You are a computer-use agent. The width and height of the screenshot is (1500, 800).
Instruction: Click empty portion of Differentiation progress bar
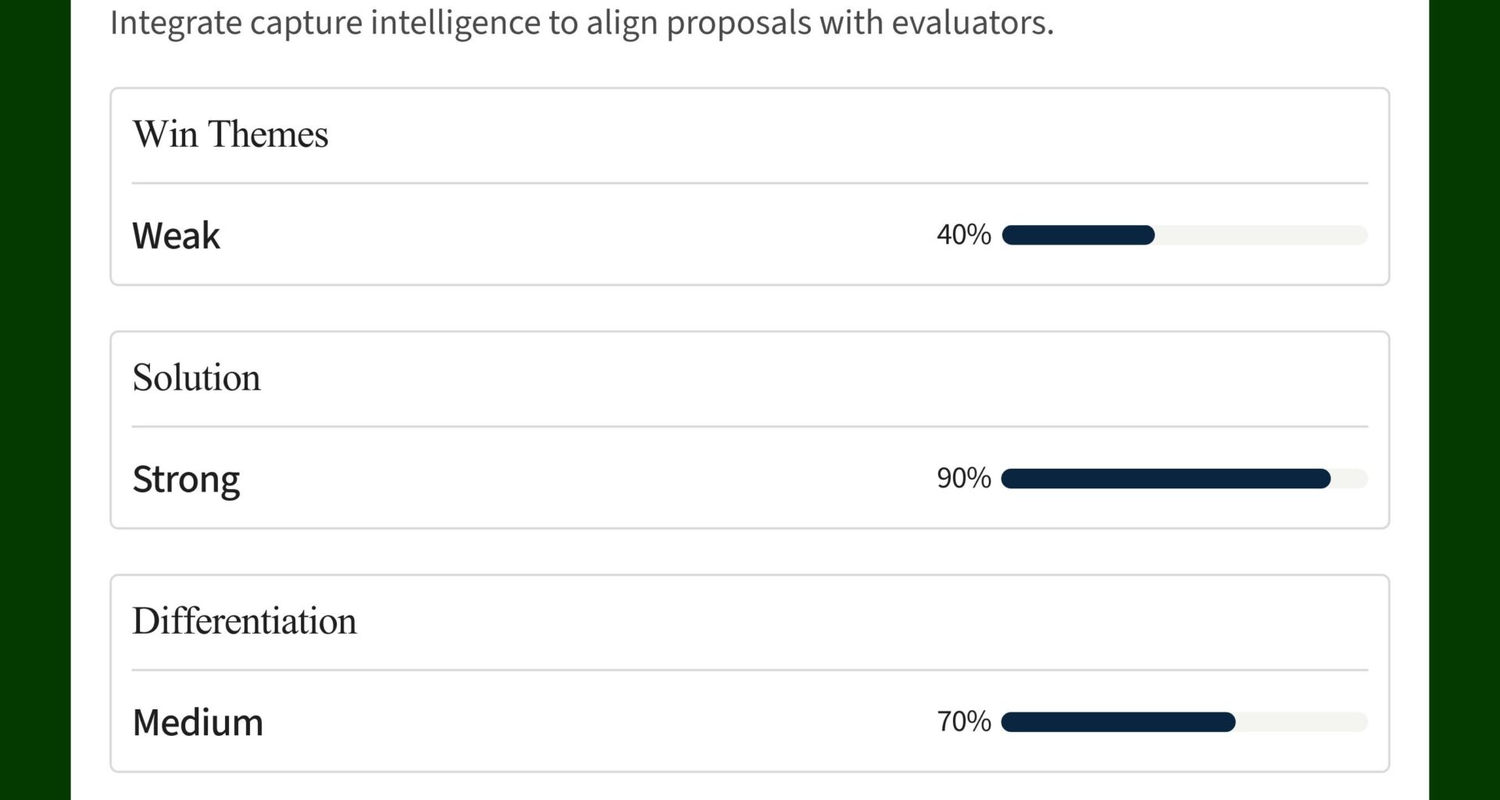pyautogui.click(x=1302, y=723)
